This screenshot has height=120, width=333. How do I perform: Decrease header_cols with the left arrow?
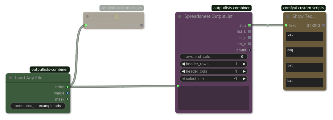click(183, 71)
